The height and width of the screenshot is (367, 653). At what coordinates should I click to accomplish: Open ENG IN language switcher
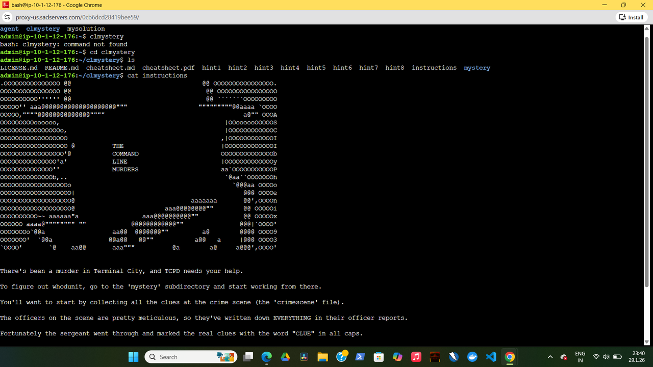[x=580, y=357]
